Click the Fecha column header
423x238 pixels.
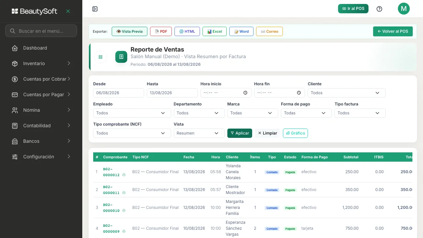pos(189,157)
